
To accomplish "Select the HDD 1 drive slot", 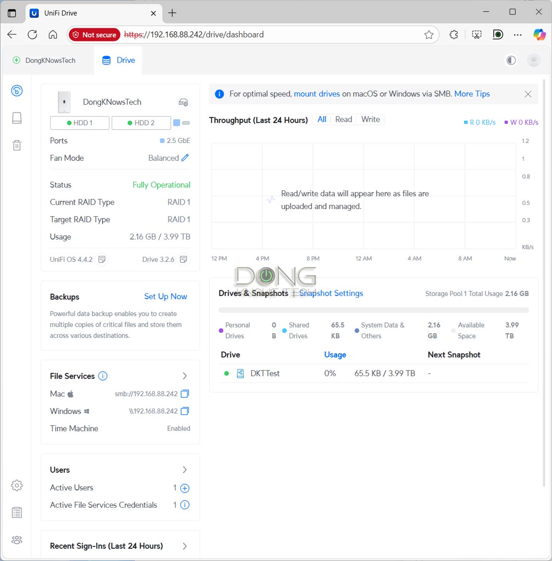I will click(80, 123).
